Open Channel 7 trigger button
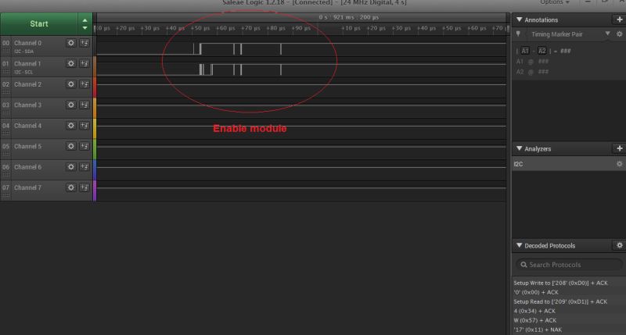The height and width of the screenshot is (335, 626). pyautogui.click(x=85, y=187)
